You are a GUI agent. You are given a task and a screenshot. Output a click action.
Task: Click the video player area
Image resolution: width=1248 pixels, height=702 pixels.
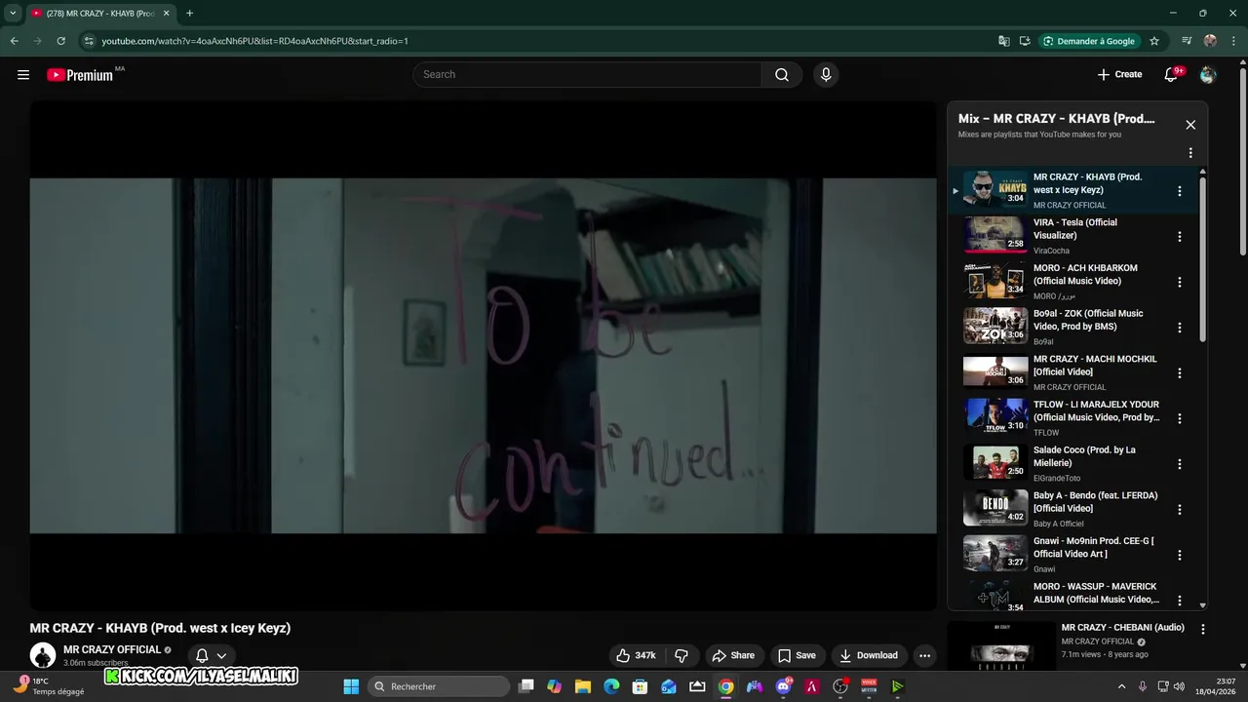(483, 356)
